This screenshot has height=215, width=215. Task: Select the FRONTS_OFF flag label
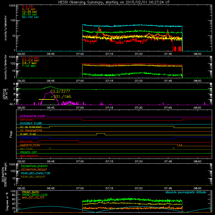pos(28,152)
